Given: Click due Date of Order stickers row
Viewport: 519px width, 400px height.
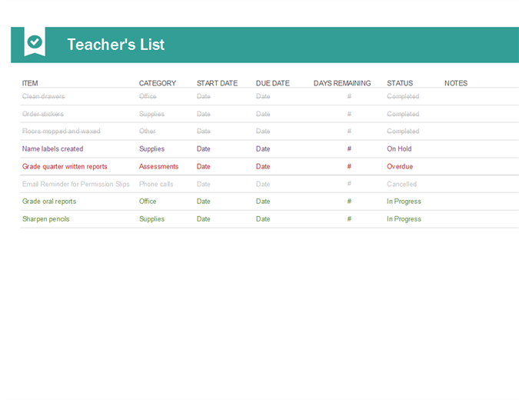Looking at the screenshot, I should point(263,114).
